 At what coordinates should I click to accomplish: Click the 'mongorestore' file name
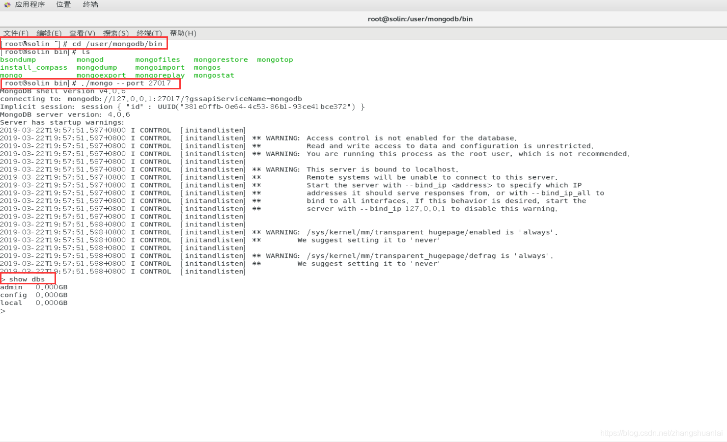(x=221, y=59)
